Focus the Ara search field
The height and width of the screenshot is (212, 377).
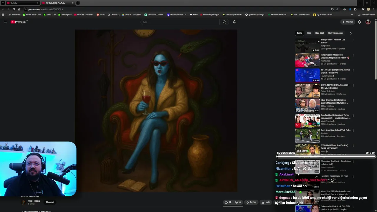180,22
